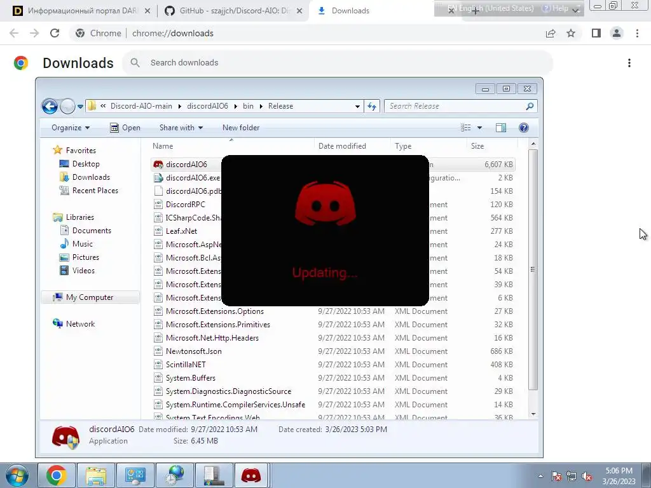Switch to GitHub Discord-AIO Chrome tab

[x=233, y=11]
